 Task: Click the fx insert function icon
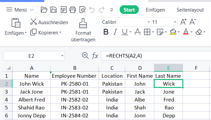pos(95,56)
